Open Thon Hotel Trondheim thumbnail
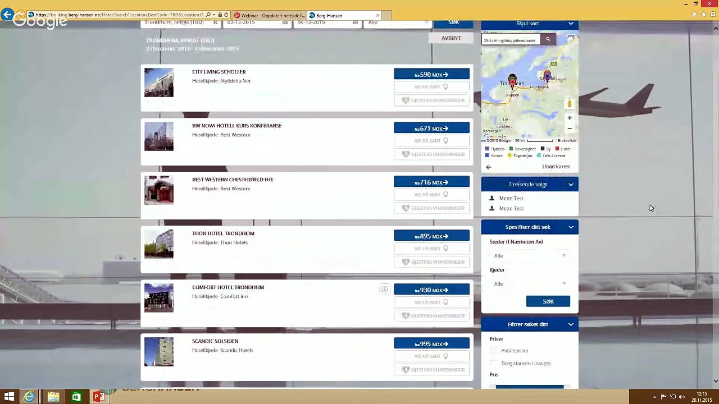 coord(159,244)
